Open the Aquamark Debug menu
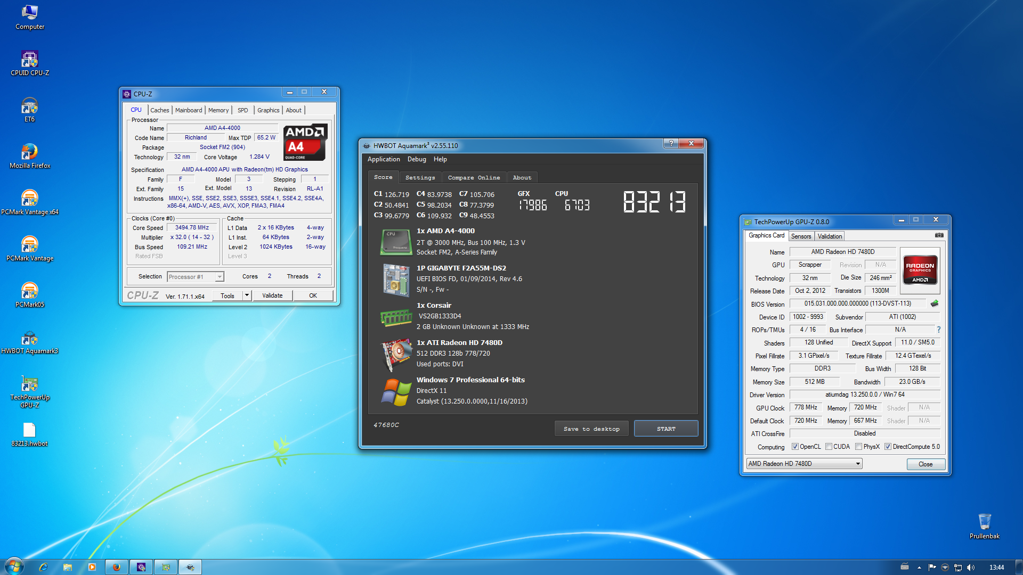Screen dimensions: 1023x575 click(x=417, y=159)
